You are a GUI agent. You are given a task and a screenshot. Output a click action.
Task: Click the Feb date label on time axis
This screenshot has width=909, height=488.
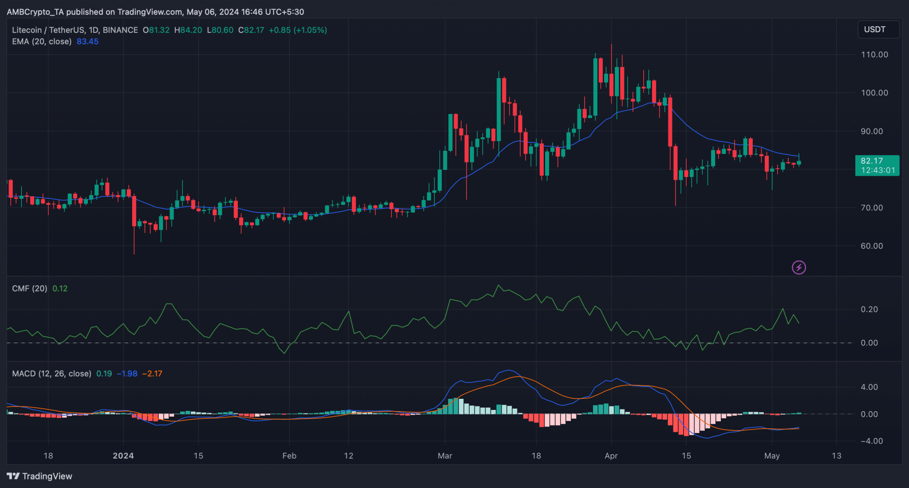click(289, 456)
